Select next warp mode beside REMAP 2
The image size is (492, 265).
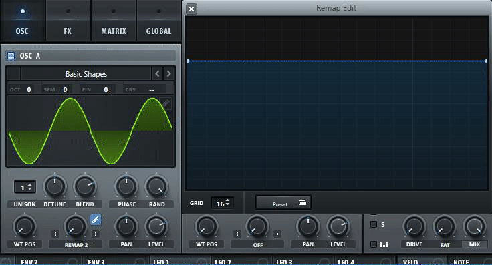(96, 234)
